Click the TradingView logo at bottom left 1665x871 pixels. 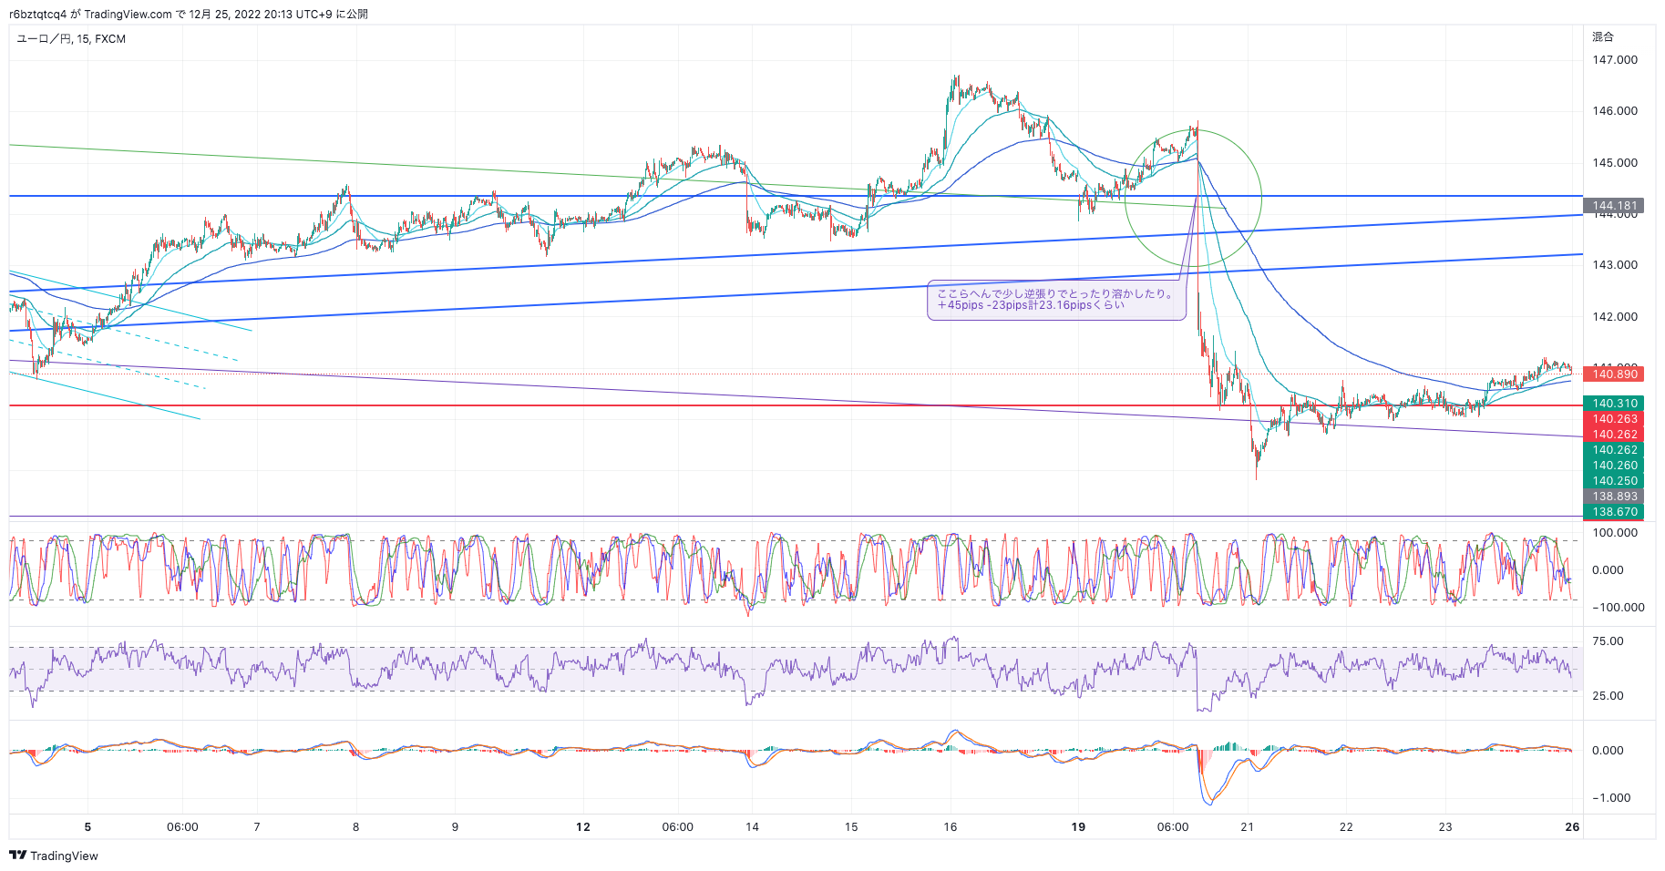click(53, 856)
